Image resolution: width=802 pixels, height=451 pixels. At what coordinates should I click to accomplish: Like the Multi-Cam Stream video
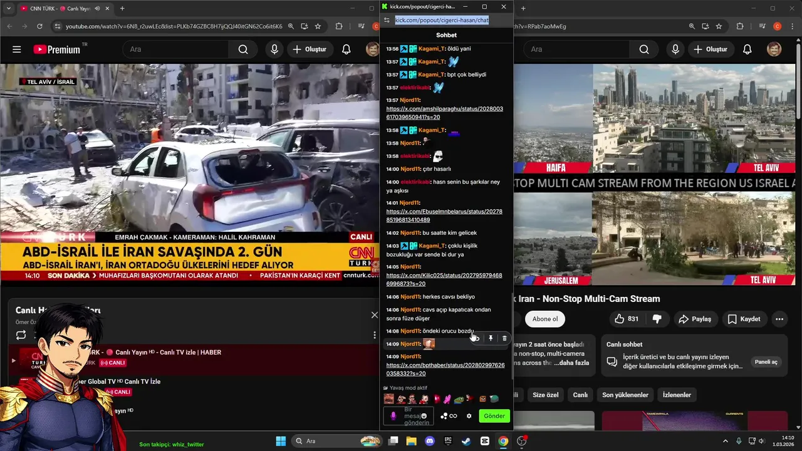tap(627, 319)
